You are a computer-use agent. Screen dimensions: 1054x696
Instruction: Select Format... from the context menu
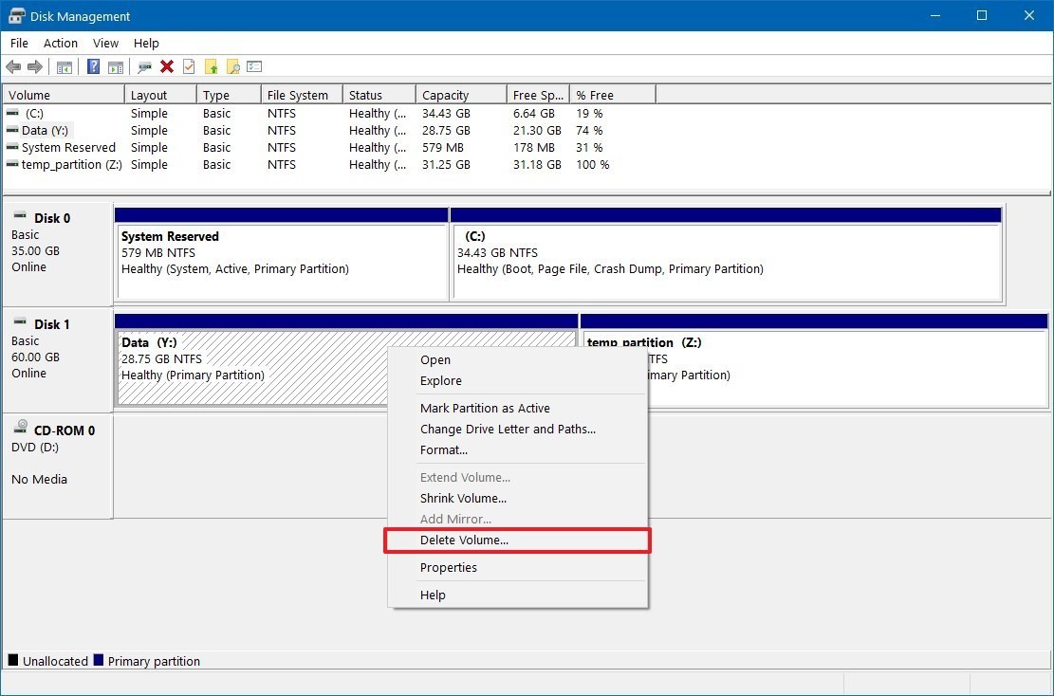tap(444, 450)
